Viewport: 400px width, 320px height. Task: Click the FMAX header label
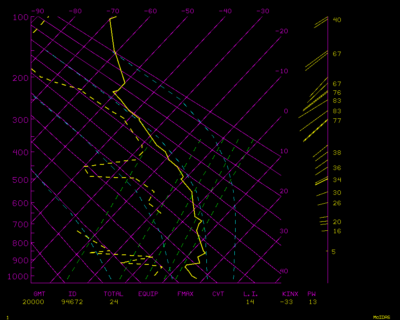pos(185,294)
